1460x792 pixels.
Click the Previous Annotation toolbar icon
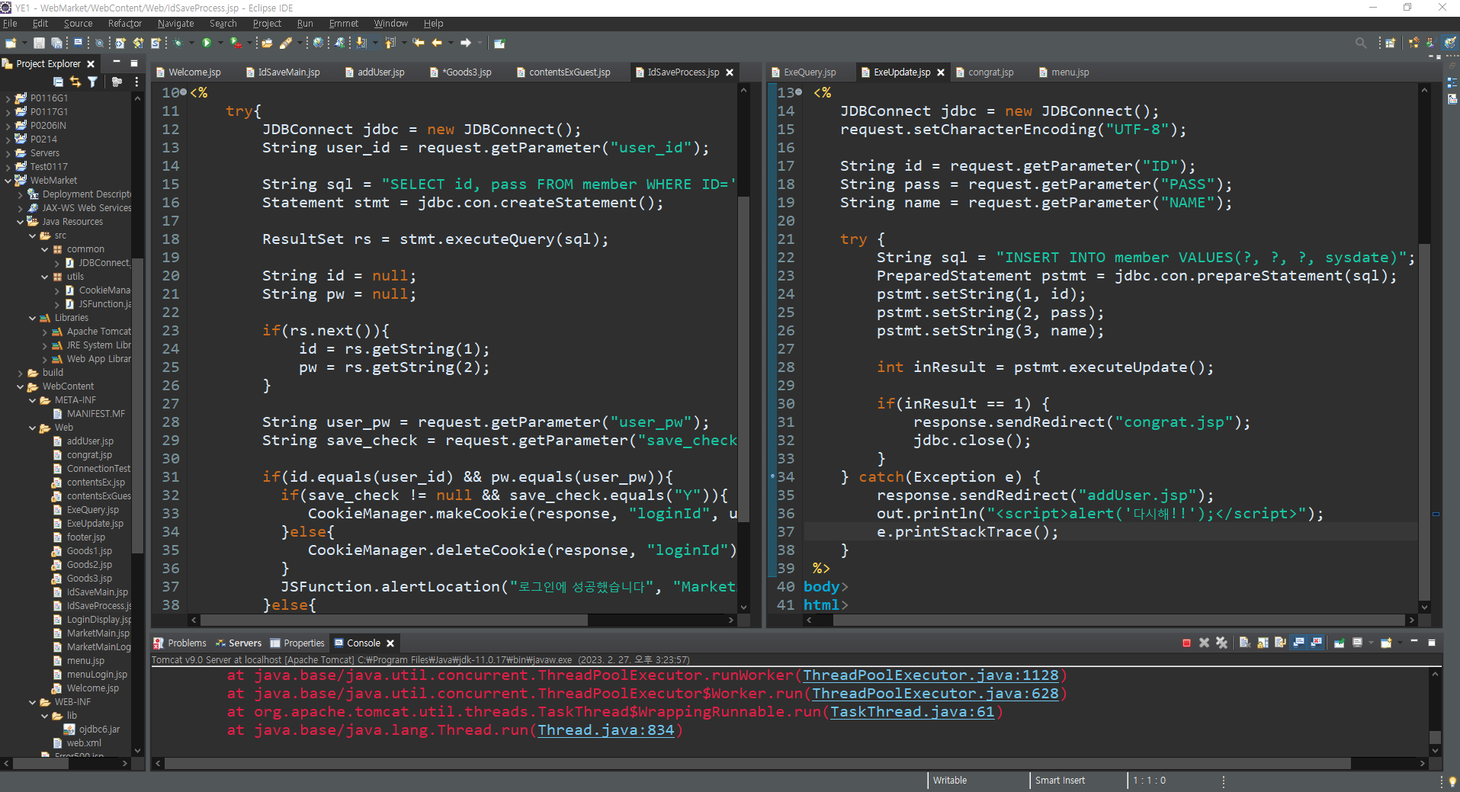pos(390,43)
